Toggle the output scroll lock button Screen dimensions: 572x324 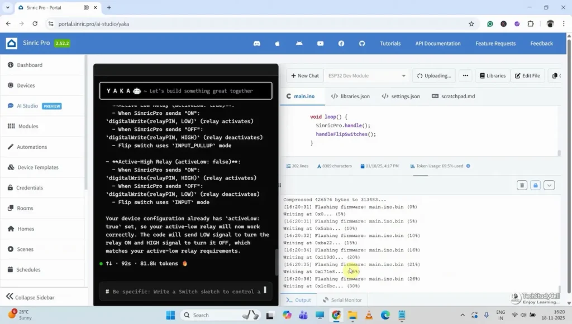(x=535, y=185)
